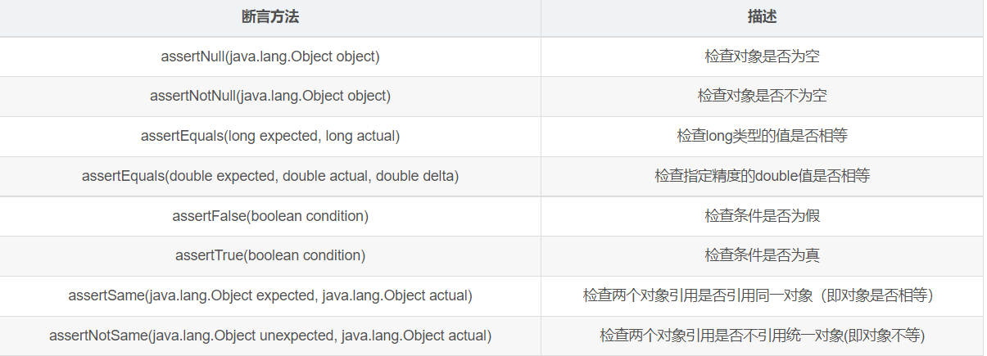
Task: Select the assertTrue(boolean condition) cell
Action: tap(270, 255)
